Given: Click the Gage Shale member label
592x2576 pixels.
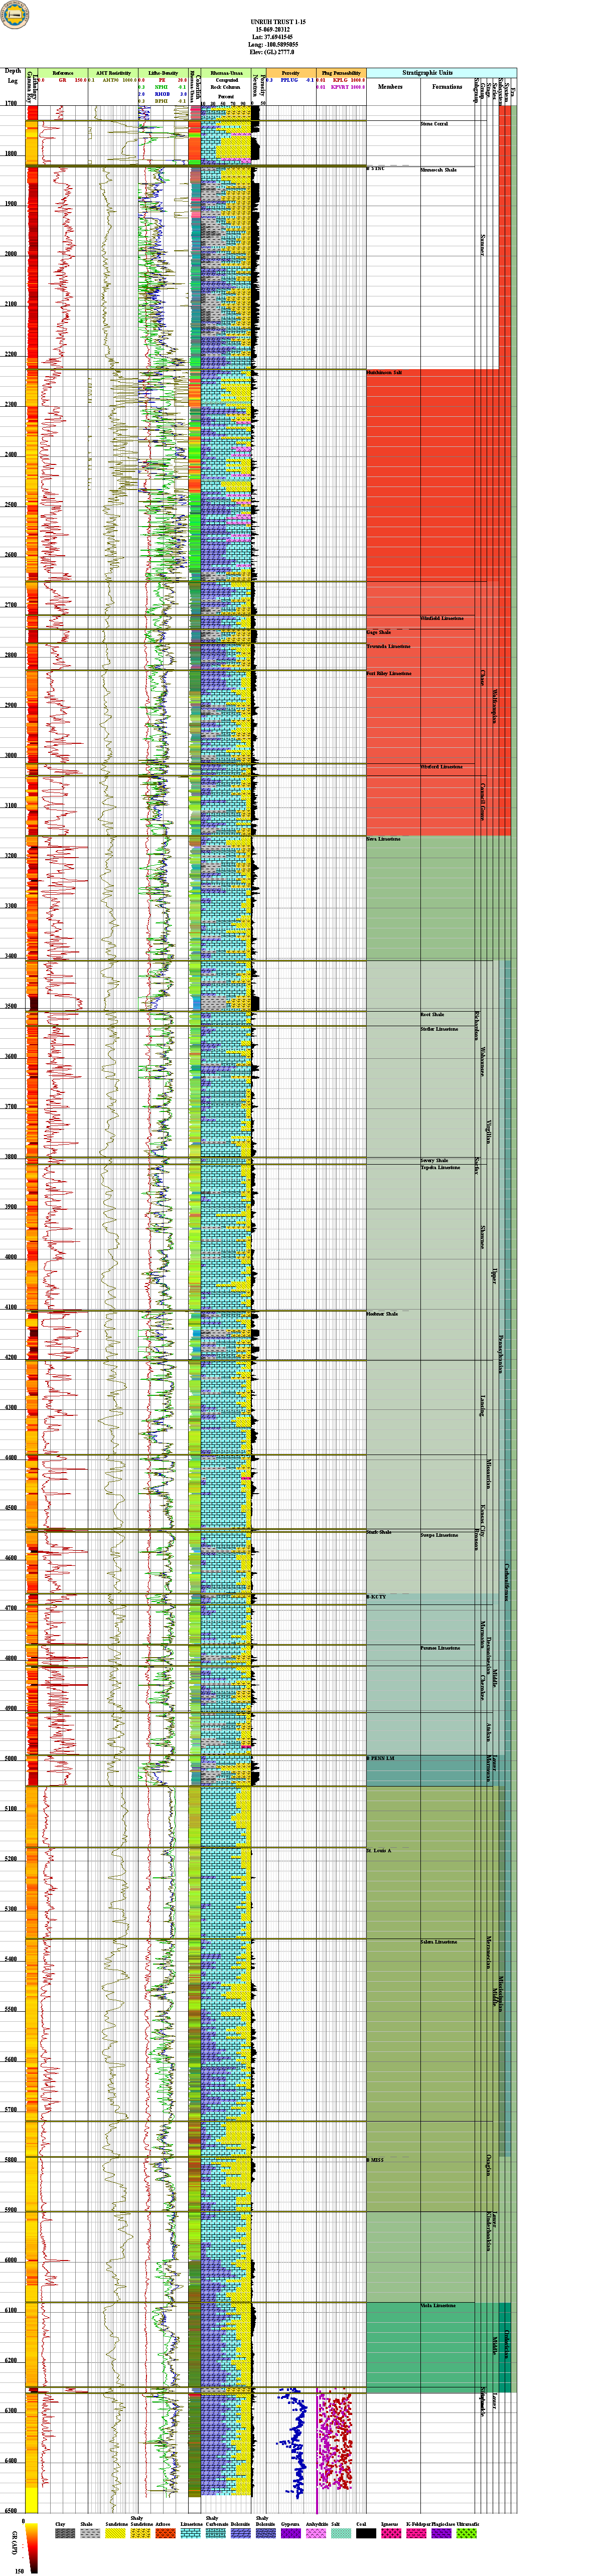Looking at the screenshot, I should point(379,632).
